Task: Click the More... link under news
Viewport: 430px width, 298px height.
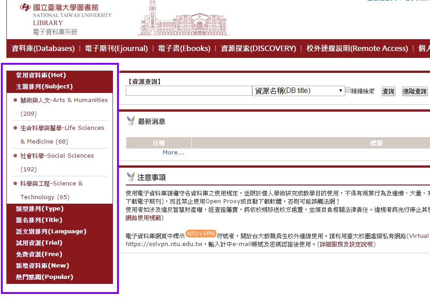Action: click(173, 153)
